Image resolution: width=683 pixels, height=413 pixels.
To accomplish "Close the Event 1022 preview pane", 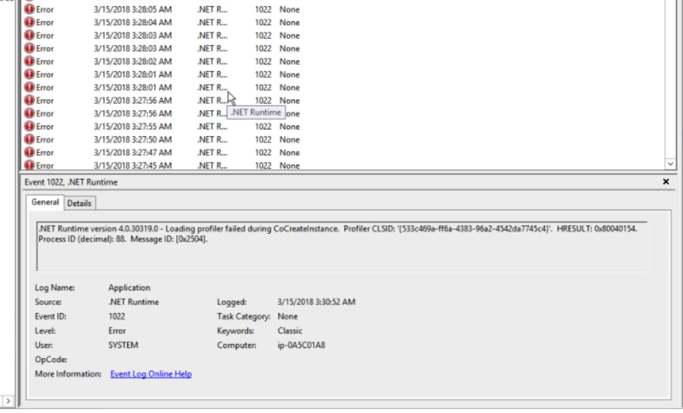I will pos(666,181).
